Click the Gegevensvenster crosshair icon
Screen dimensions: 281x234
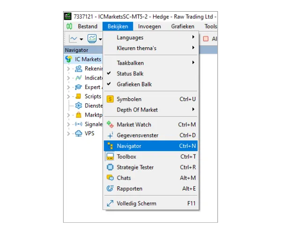110,135
